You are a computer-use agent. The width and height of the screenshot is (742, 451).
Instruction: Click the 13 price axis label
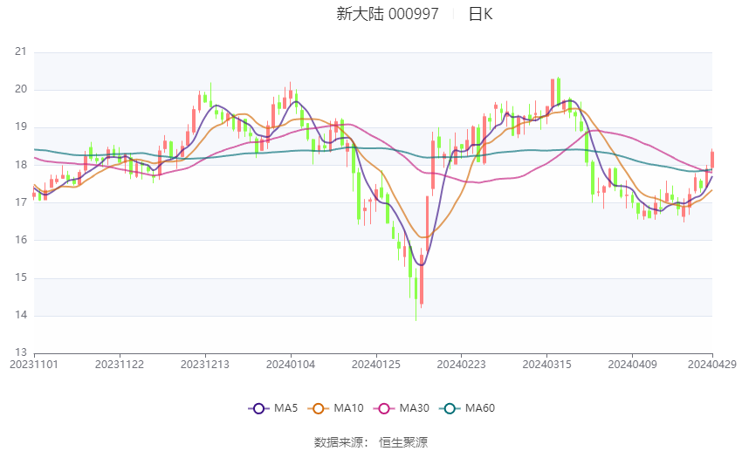[21, 352]
